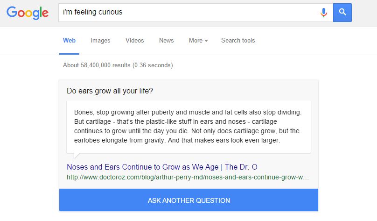
Task: Click the results count text line
Action: coord(118,65)
